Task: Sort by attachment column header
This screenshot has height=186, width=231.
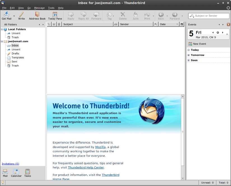Action: (59, 24)
